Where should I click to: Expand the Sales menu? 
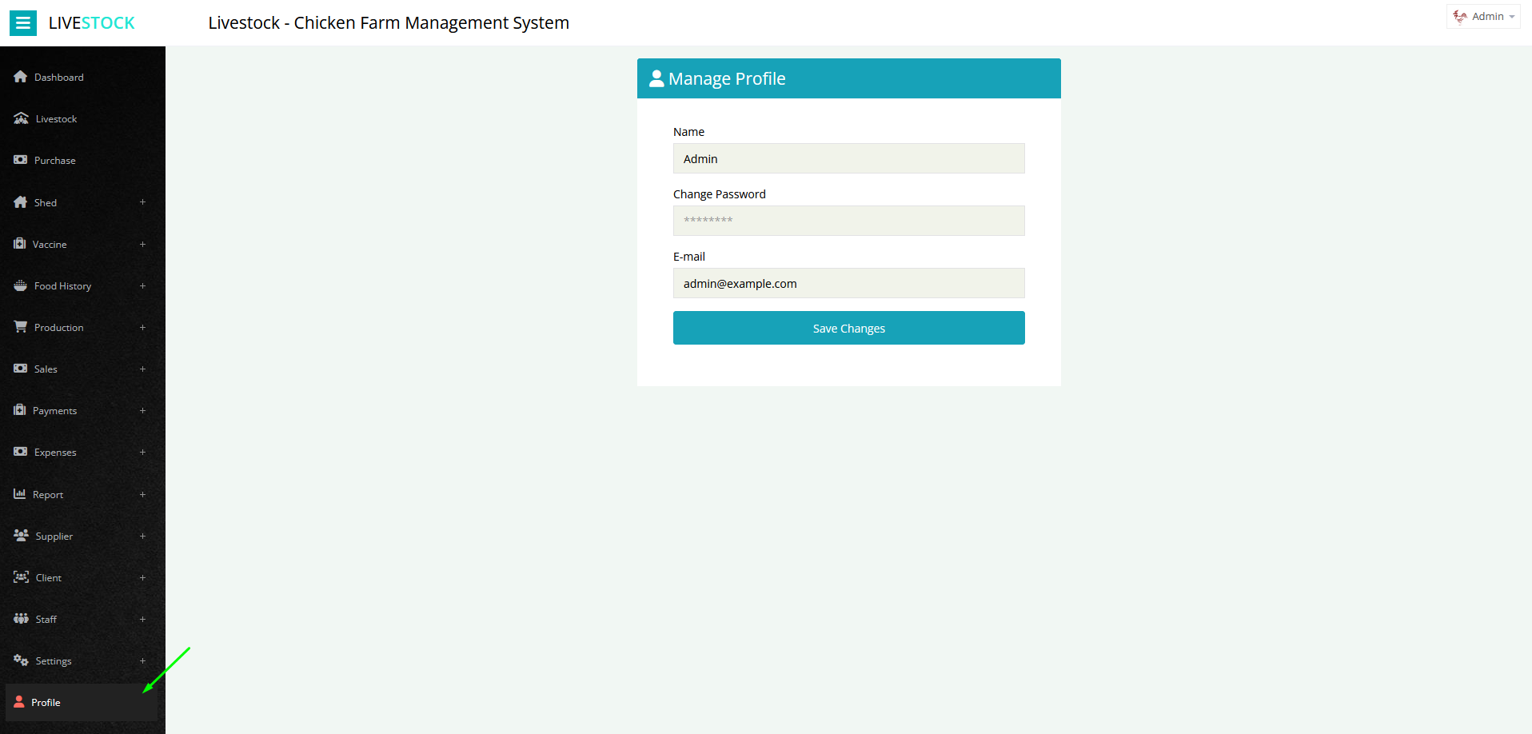[142, 369]
